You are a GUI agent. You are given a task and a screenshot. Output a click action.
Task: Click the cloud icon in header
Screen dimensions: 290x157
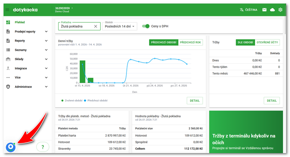tap(272, 10)
